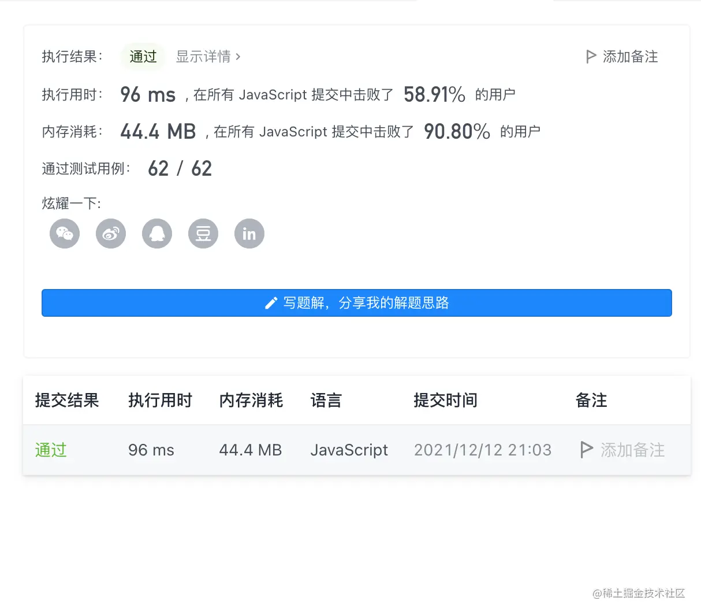Click the 44.4 MB cell in table
Viewport: 701px width, 615px height.
pyautogui.click(x=251, y=450)
